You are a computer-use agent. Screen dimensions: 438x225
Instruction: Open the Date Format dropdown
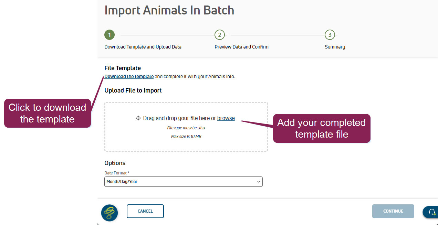click(183, 182)
